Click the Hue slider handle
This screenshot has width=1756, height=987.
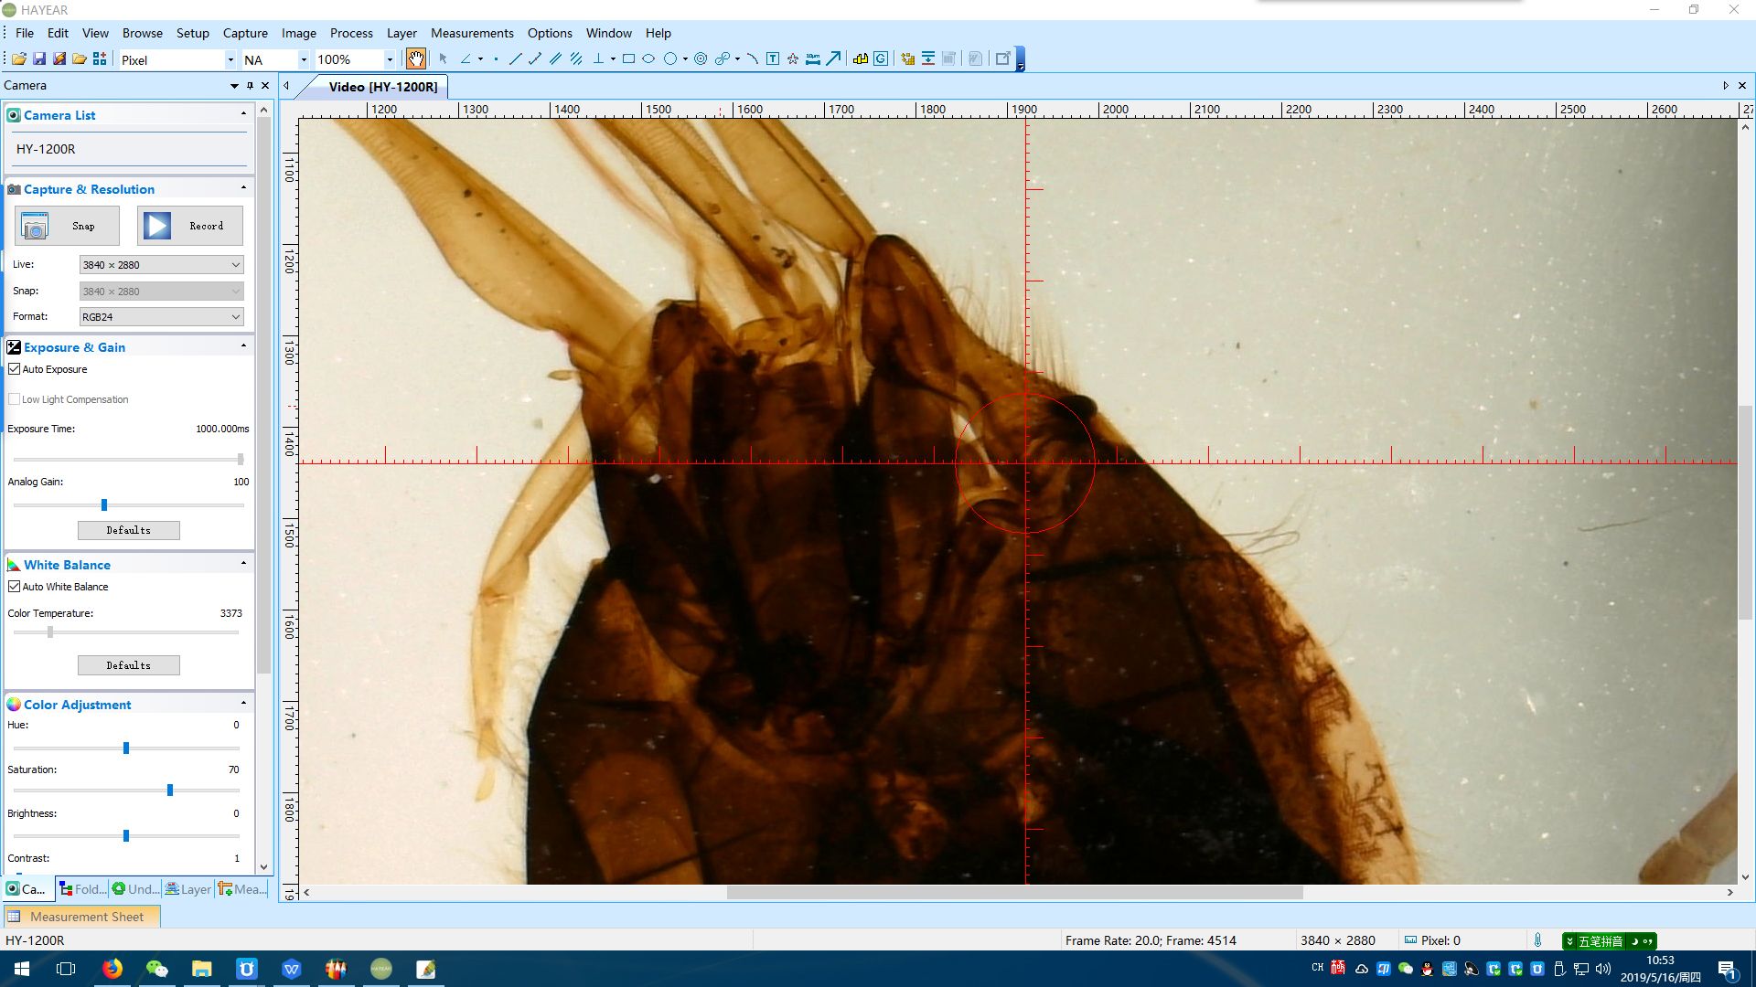tap(126, 748)
